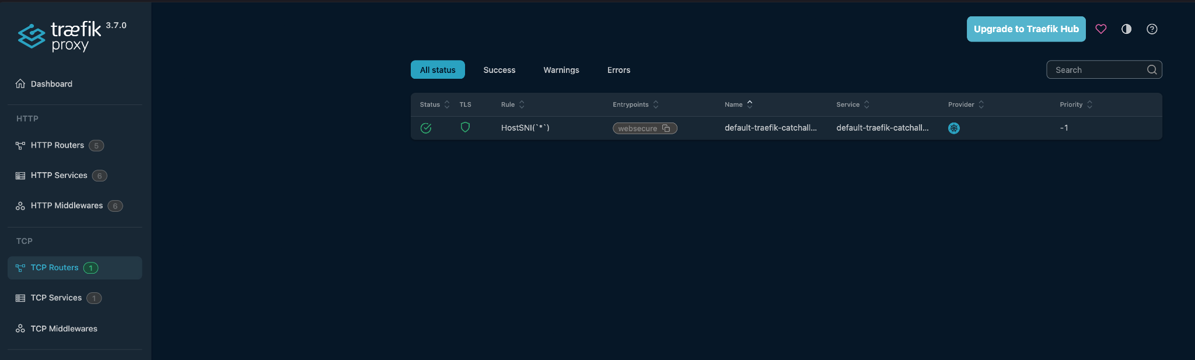Filter routers by Warnings
The height and width of the screenshot is (360, 1195).
[x=561, y=70]
